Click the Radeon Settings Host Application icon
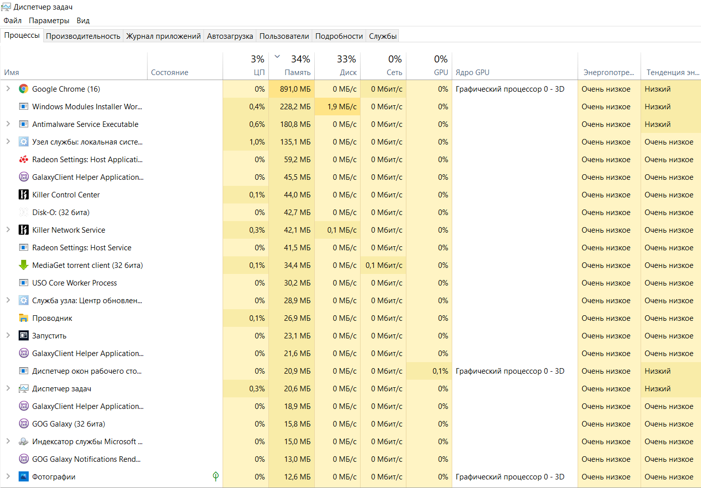The width and height of the screenshot is (701, 488). [24, 160]
